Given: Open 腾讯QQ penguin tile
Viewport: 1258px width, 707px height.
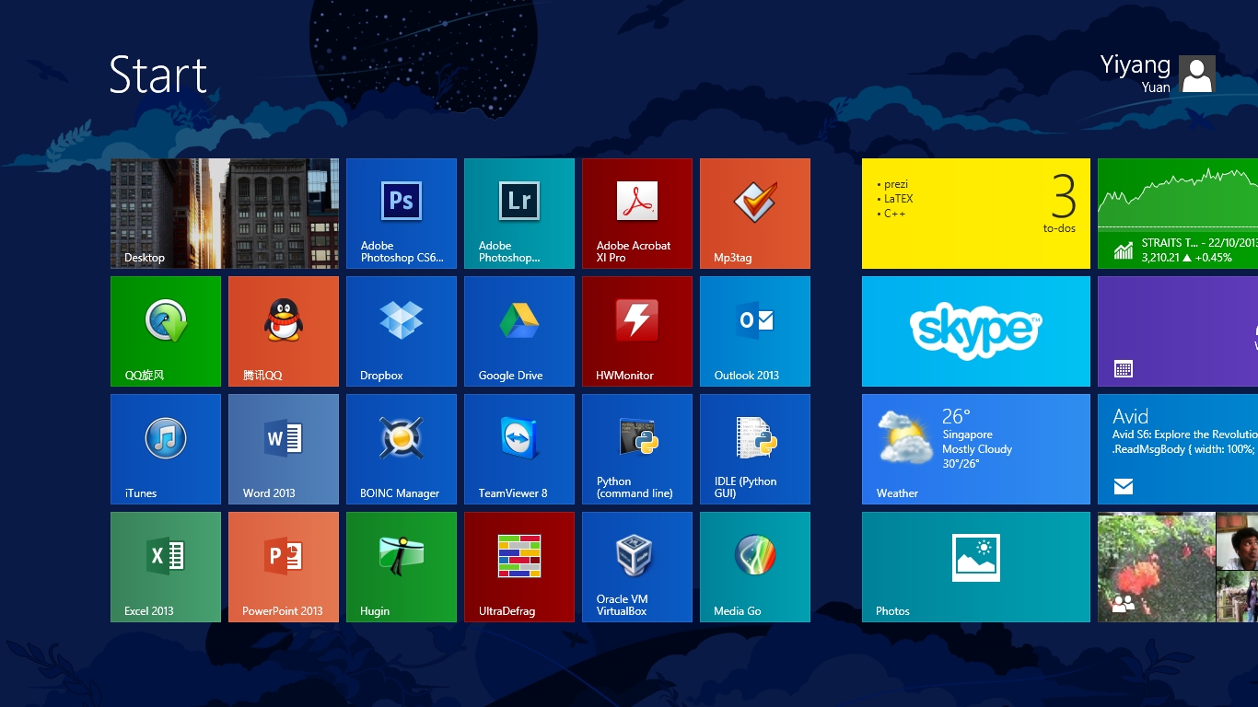Looking at the screenshot, I should click(284, 331).
